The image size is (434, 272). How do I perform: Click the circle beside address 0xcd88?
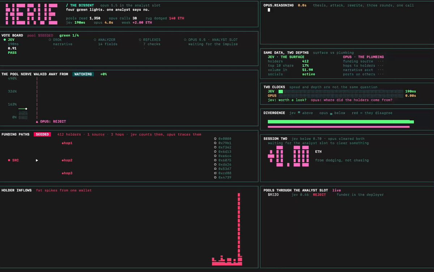215,173
